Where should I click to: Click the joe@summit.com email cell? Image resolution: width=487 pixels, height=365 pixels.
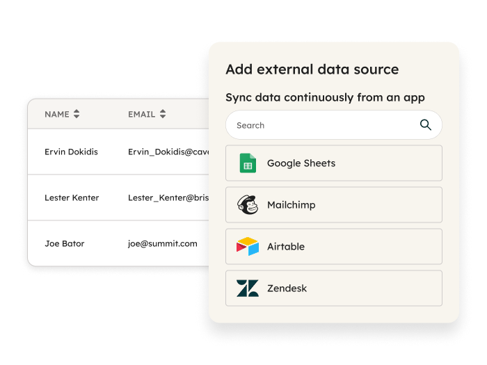[x=162, y=243]
